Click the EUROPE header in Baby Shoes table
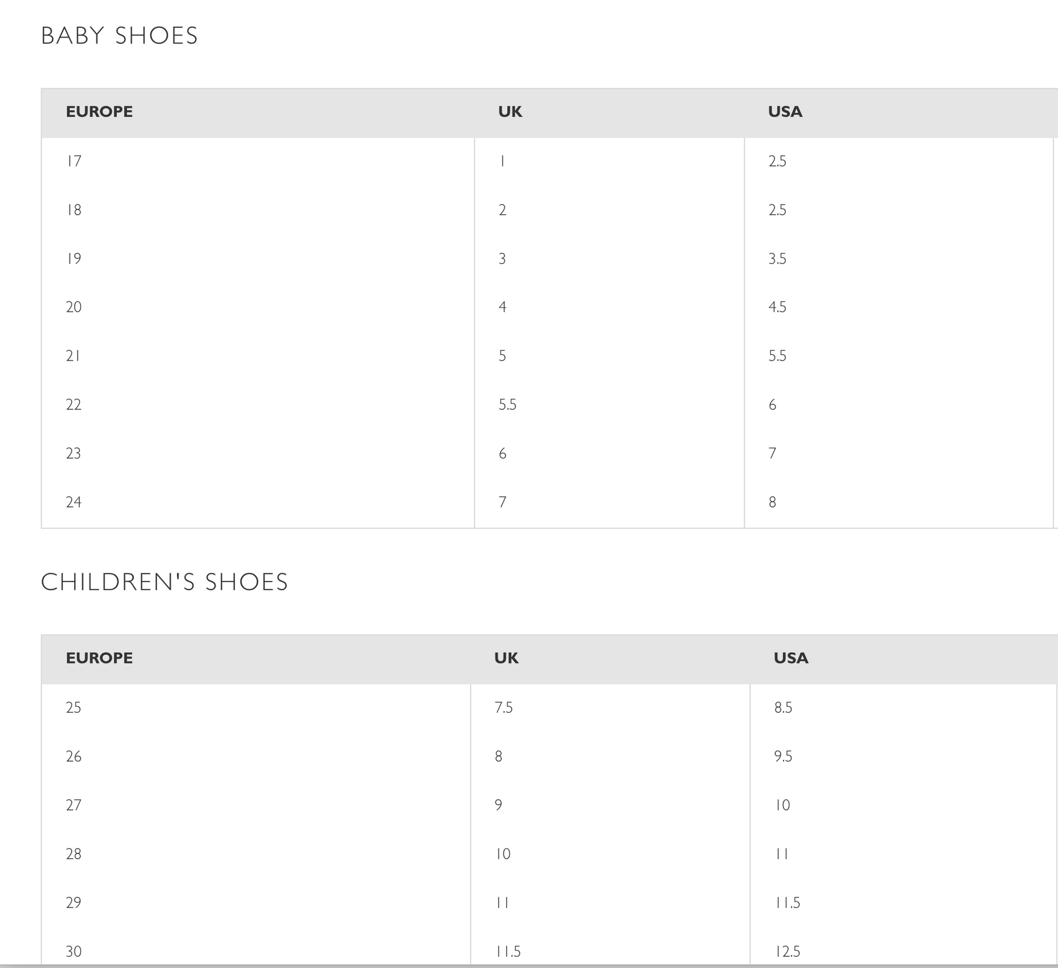The width and height of the screenshot is (1058, 968). [99, 112]
